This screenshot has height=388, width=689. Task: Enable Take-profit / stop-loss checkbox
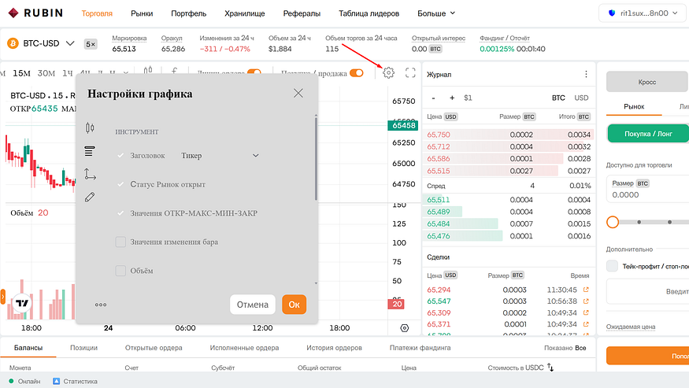pyautogui.click(x=612, y=266)
